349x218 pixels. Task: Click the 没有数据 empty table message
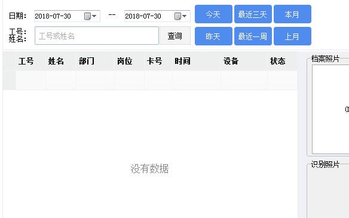point(149,168)
